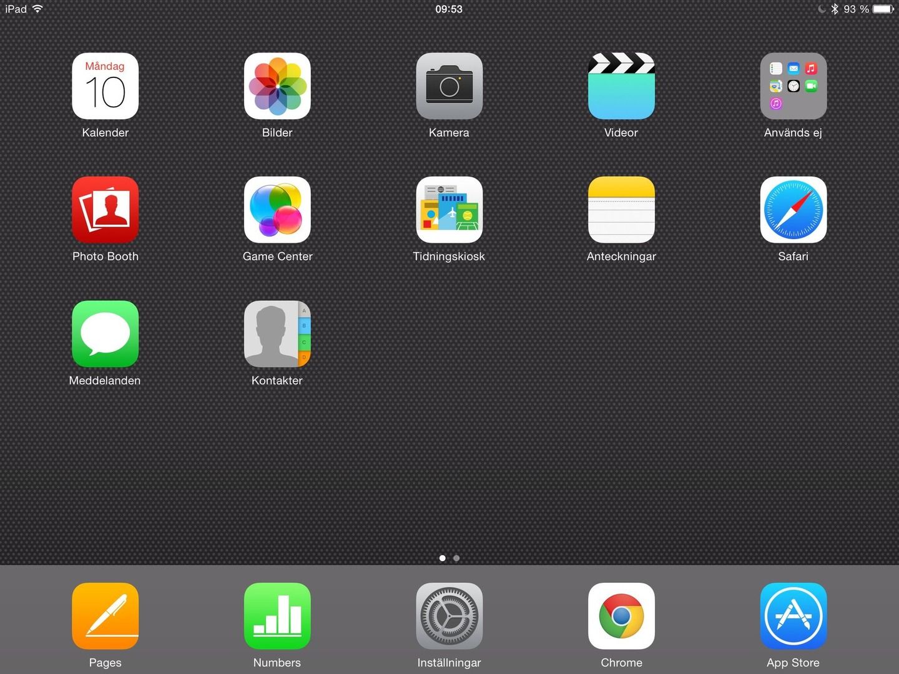Launch the Bilder photos app
Viewport: 899px width, 674px height.
(x=277, y=86)
